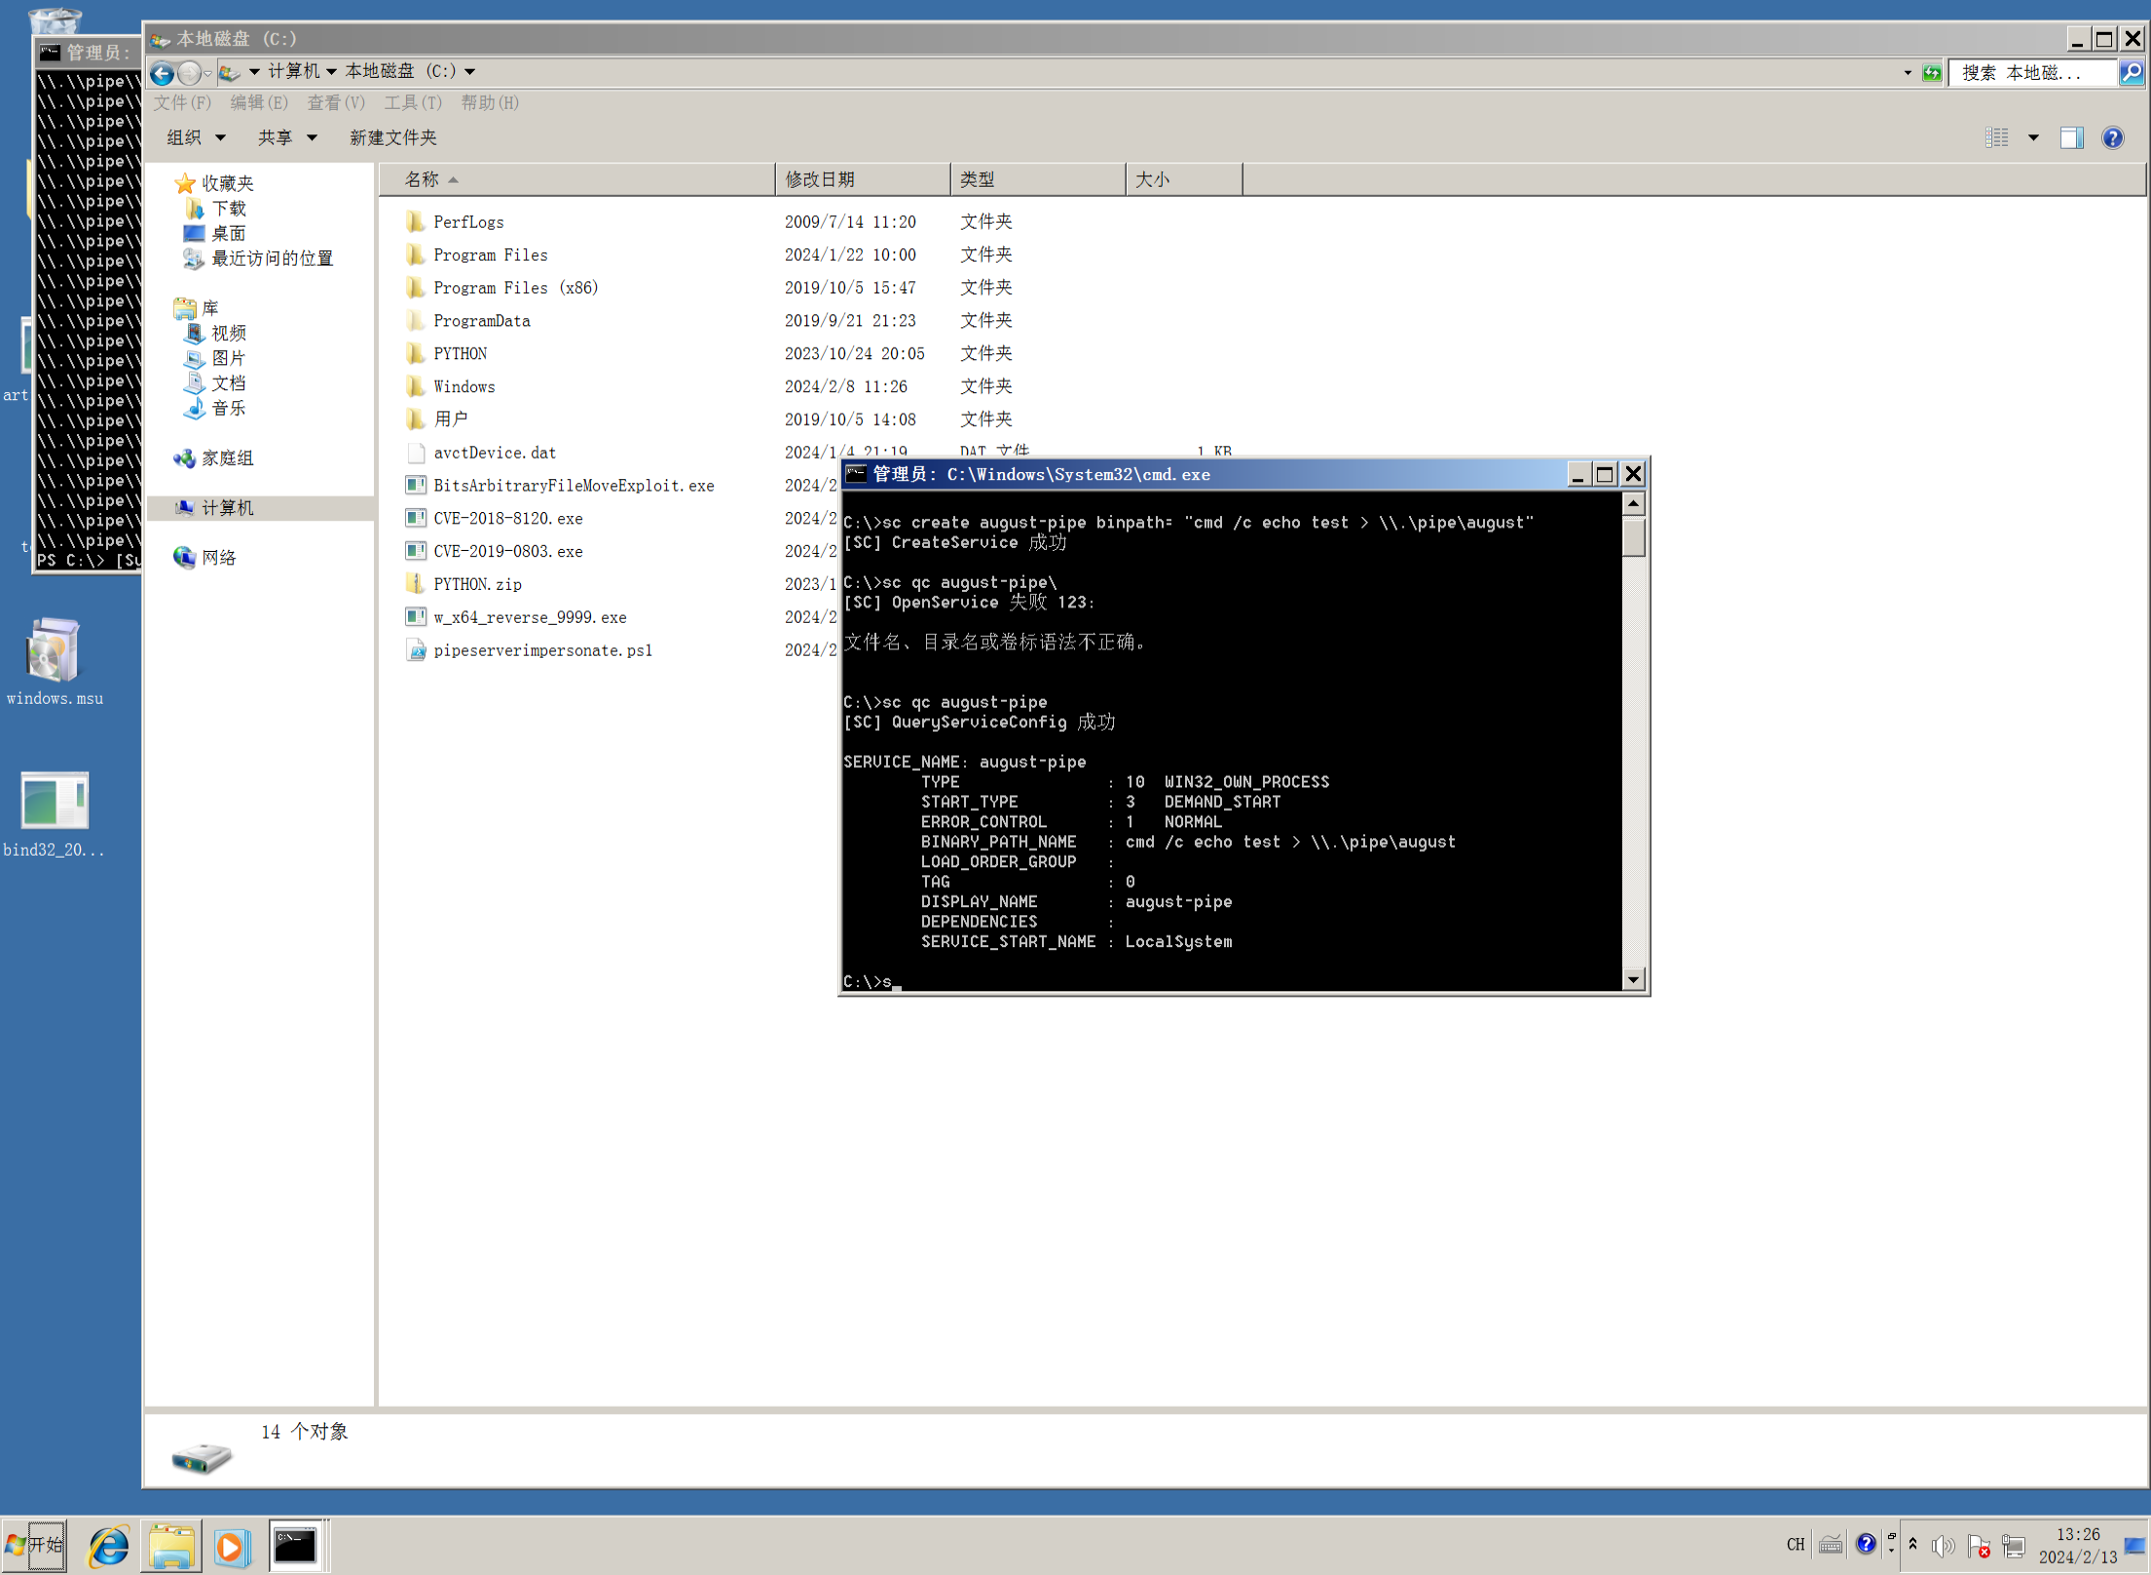Click the volume speaker tray icon
Image resolution: width=2151 pixels, height=1575 pixels.
click(1943, 1546)
